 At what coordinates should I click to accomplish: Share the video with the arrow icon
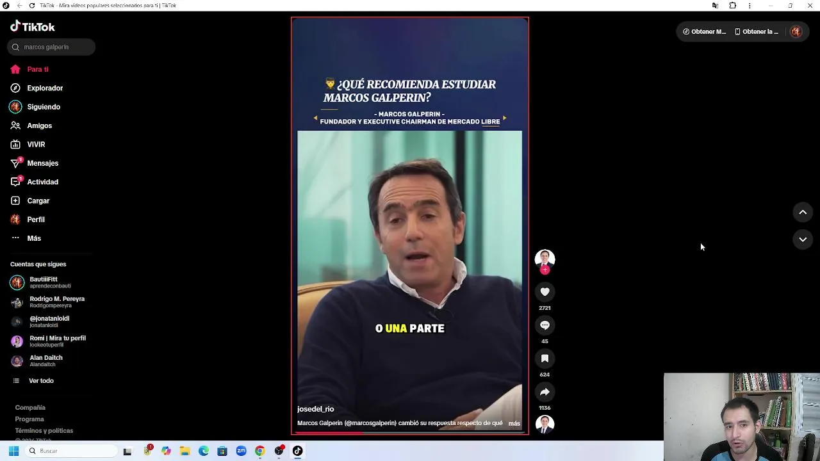coord(545,392)
